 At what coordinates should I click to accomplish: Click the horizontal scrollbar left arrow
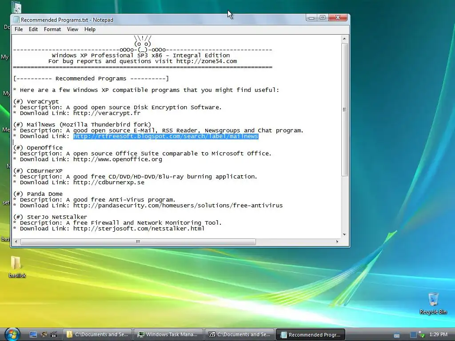(x=16, y=242)
